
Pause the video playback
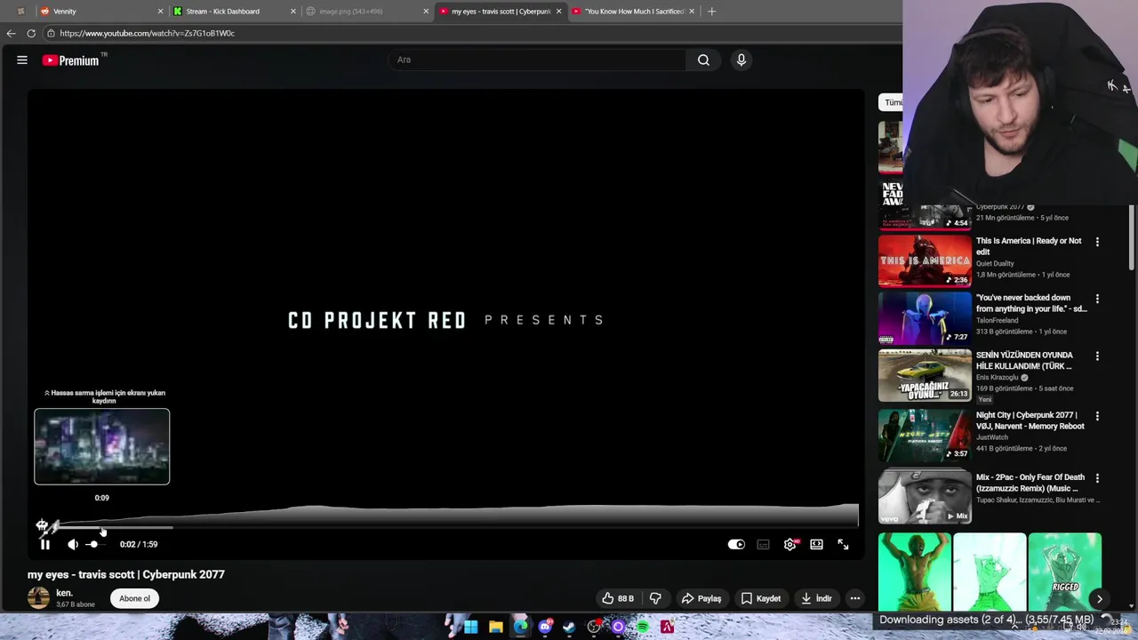pyautogui.click(x=45, y=545)
